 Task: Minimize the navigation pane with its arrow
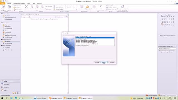pyautogui.click(x=19, y=14)
